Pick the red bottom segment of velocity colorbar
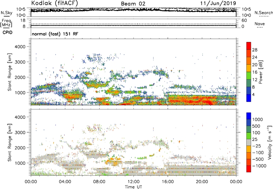273x189 pixels. [249, 169]
